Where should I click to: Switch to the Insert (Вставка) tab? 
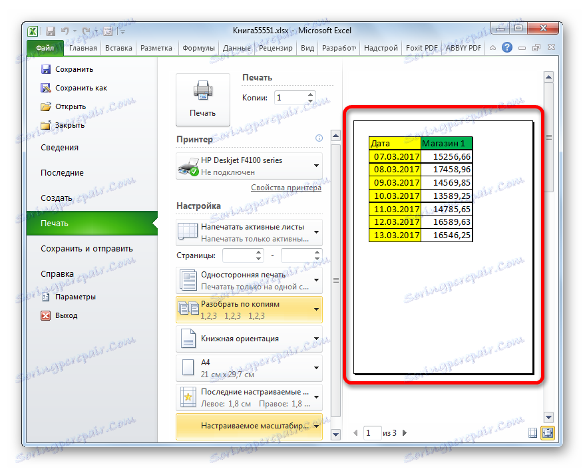(118, 48)
